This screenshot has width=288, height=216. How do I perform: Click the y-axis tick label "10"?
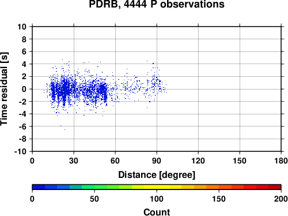point(22,27)
